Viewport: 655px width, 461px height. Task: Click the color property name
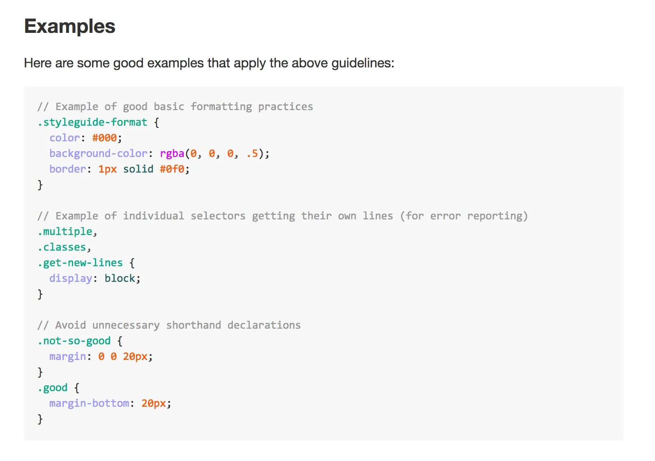(65, 138)
